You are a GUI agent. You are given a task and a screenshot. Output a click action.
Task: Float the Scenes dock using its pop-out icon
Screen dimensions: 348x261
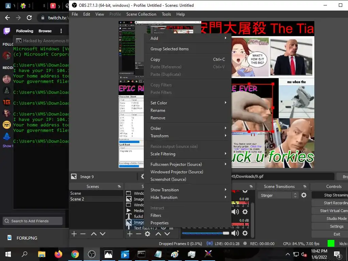[x=119, y=187]
